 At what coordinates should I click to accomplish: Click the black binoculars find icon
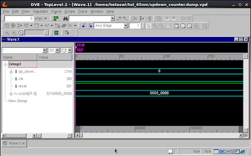coord(65,18)
